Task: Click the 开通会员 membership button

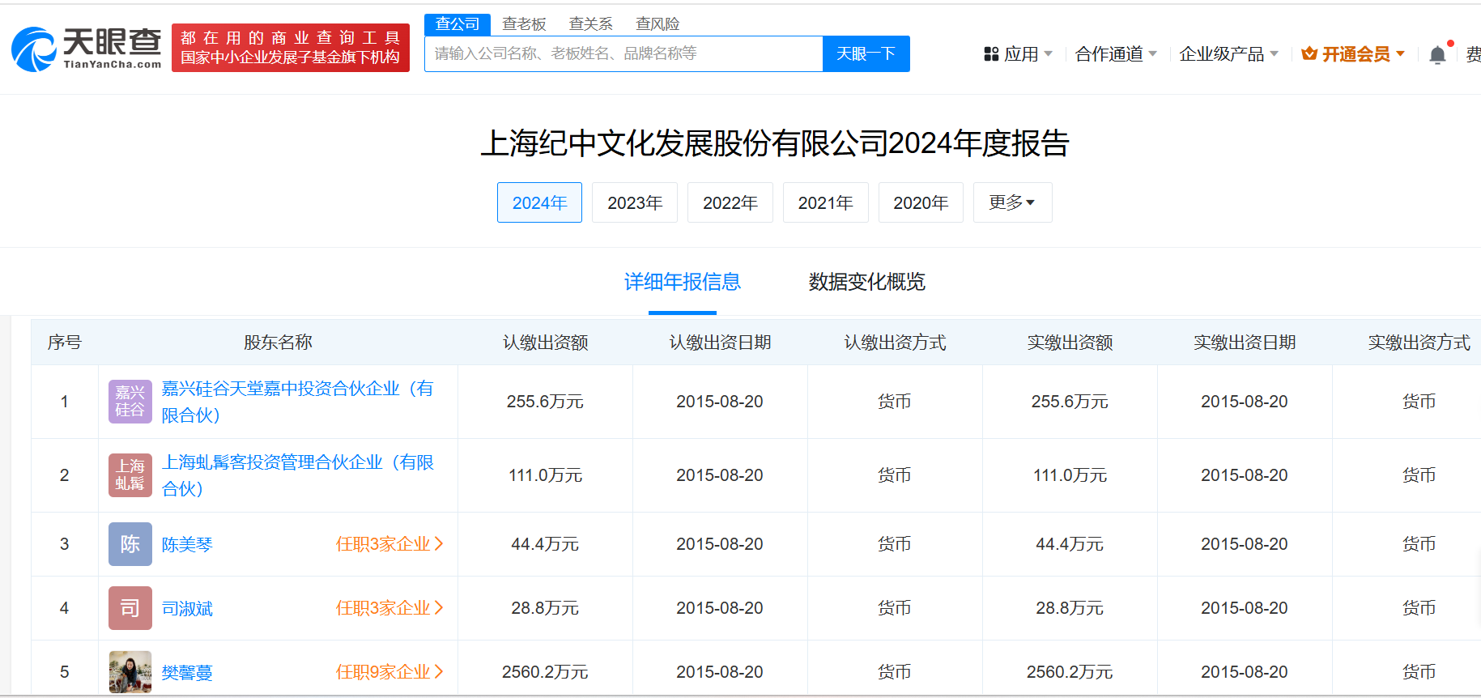Action: click(1352, 54)
